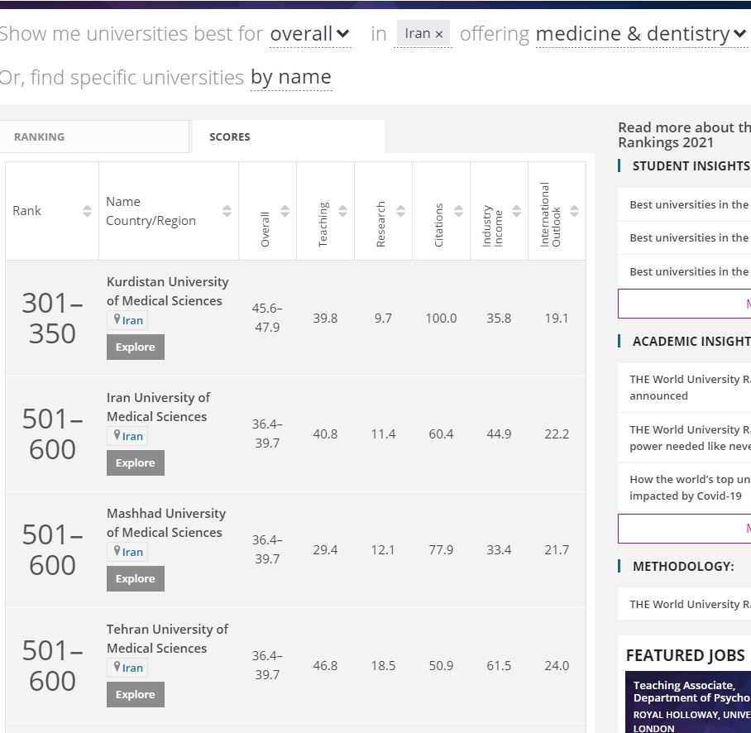Select Kurdistan overall score 45.6–47.9
This screenshot has width=751, height=733.
pyautogui.click(x=267, y=318)
